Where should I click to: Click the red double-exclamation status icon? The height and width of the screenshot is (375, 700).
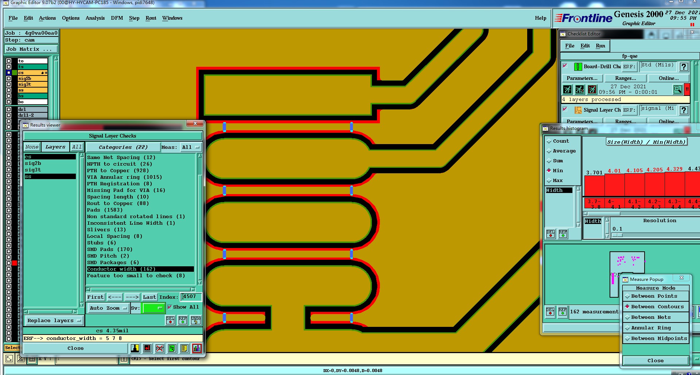tap(687, 89)
